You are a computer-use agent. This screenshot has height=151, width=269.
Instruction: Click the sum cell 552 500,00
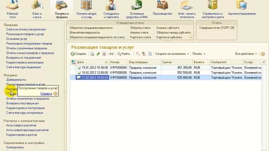click(x=177, y=73)
